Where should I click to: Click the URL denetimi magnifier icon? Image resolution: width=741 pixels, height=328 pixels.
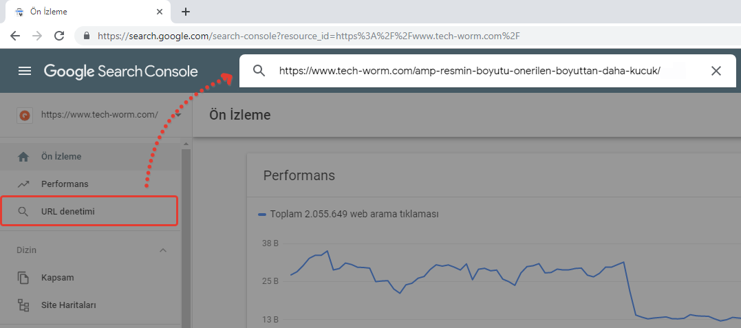click(x=23, y=212)
